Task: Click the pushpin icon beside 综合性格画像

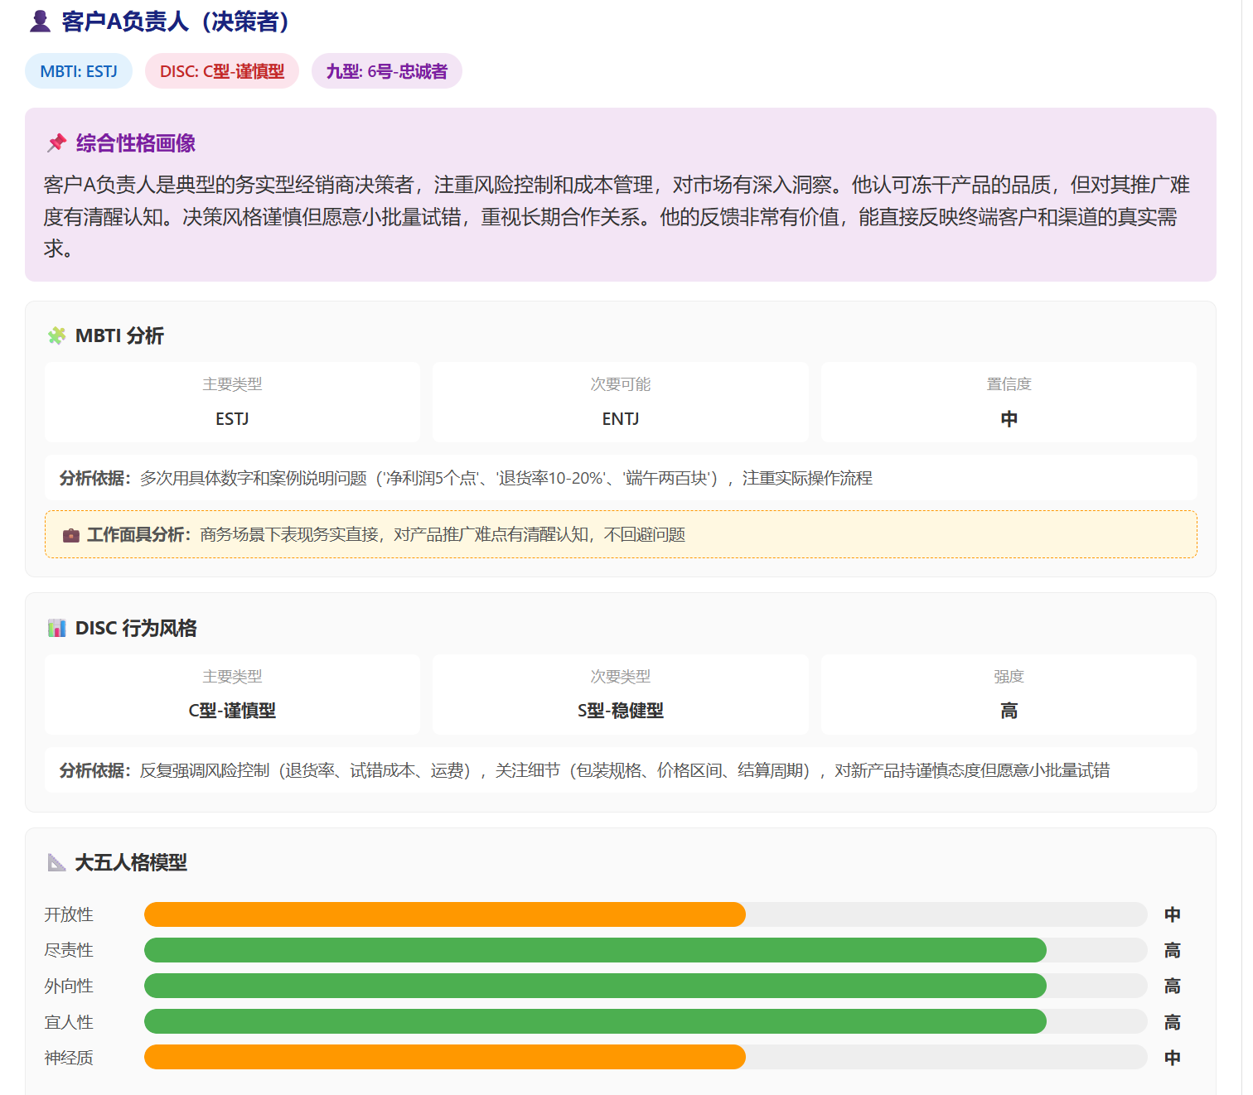Action: click(56, 143)
